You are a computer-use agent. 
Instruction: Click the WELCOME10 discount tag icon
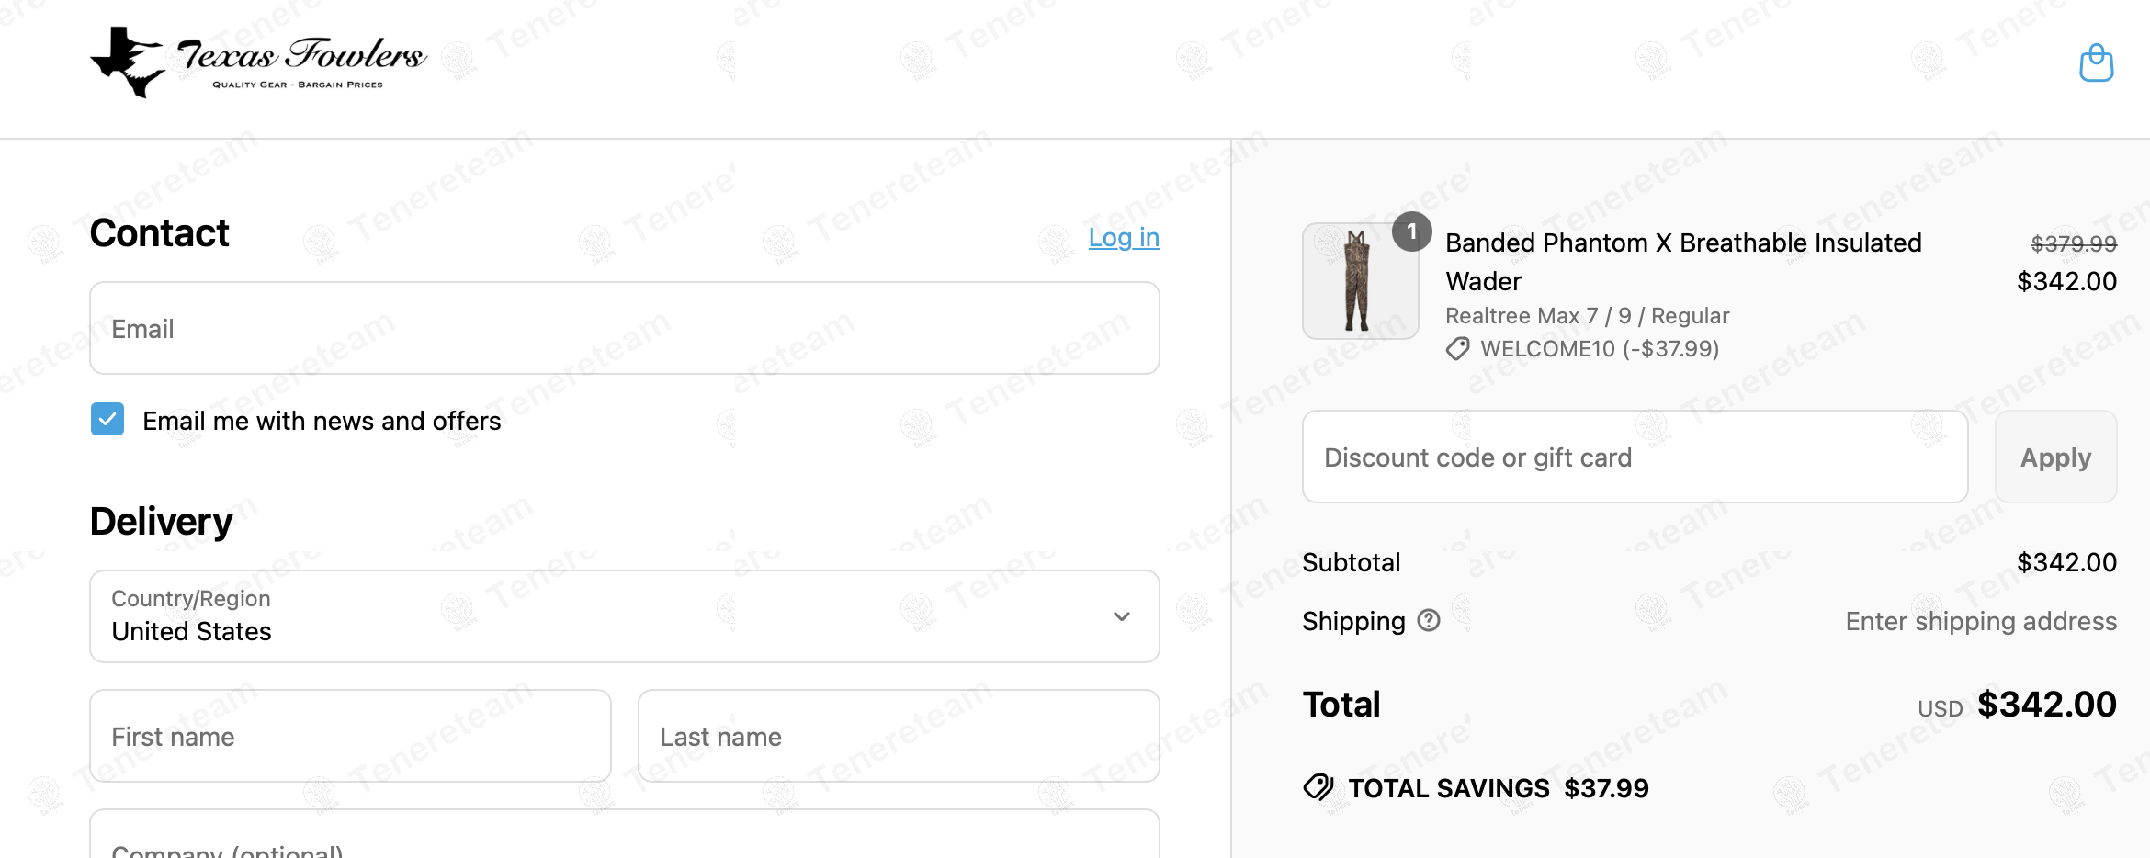coord(1457,349)
